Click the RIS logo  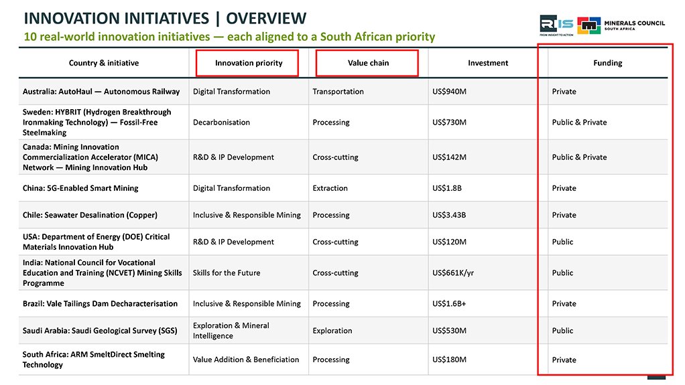pyautogui.click(x=556, y=25)
